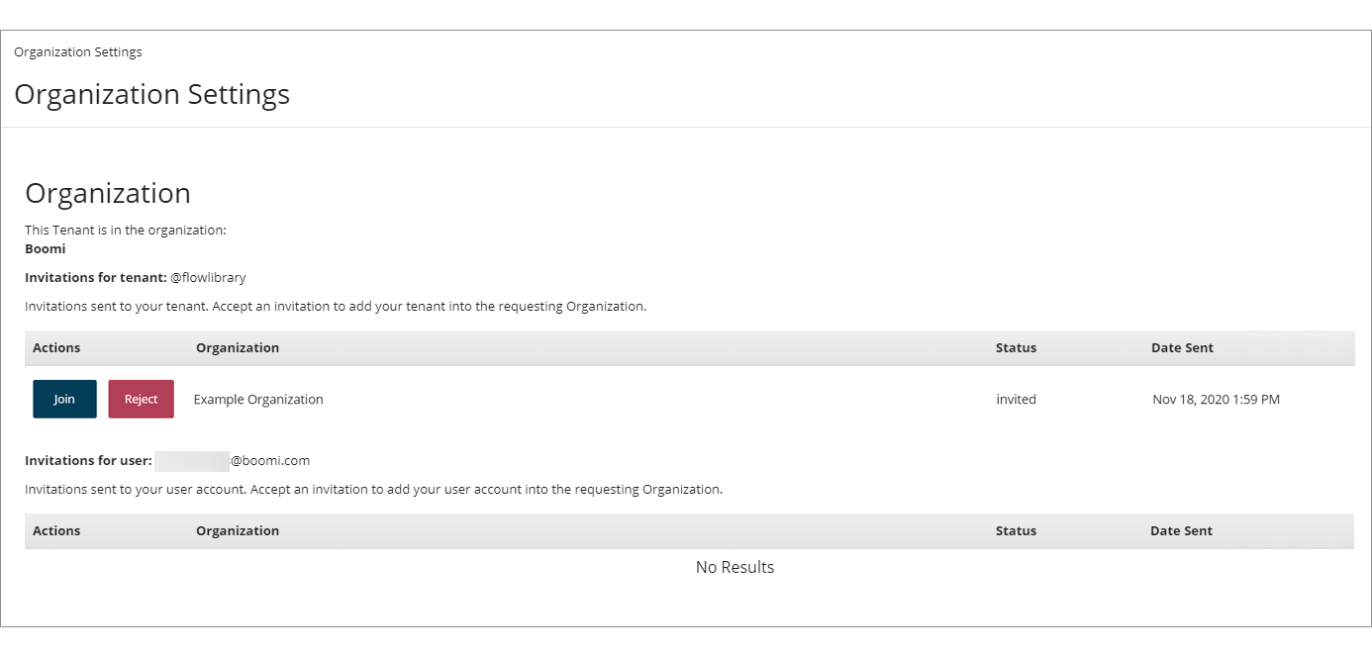Screen dimensions: 1372x657
Task: Click the Actions column header in tenant table
Action: click(x=56, y=347)
